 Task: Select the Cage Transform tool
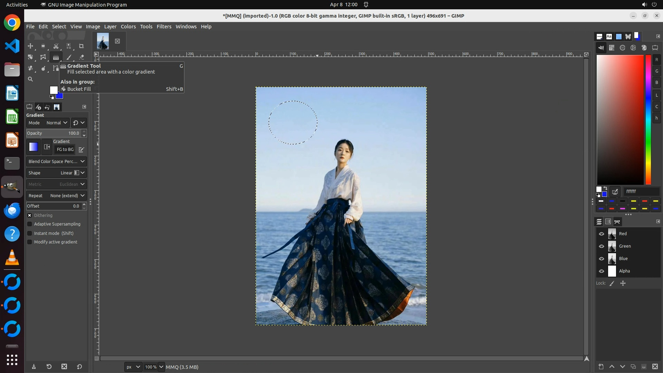click(43, 57)
